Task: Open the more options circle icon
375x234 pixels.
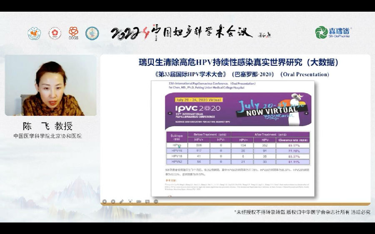Action: [x=156, y=202]
